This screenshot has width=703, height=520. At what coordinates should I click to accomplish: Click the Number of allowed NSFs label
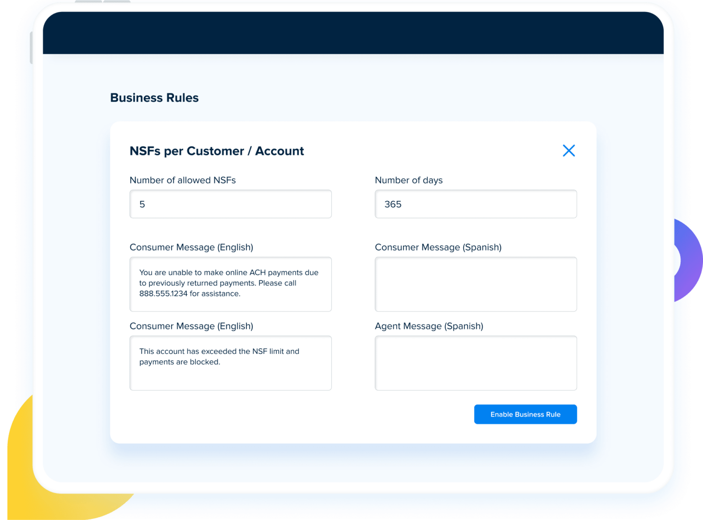183,180
